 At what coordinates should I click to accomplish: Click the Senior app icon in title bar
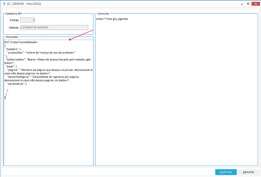click(x=4, y=3)
